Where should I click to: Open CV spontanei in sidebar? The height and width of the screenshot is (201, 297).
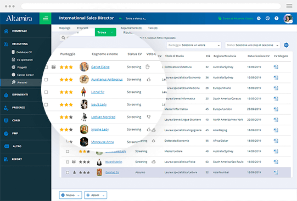pyautogui.click(x=25, y=60)
